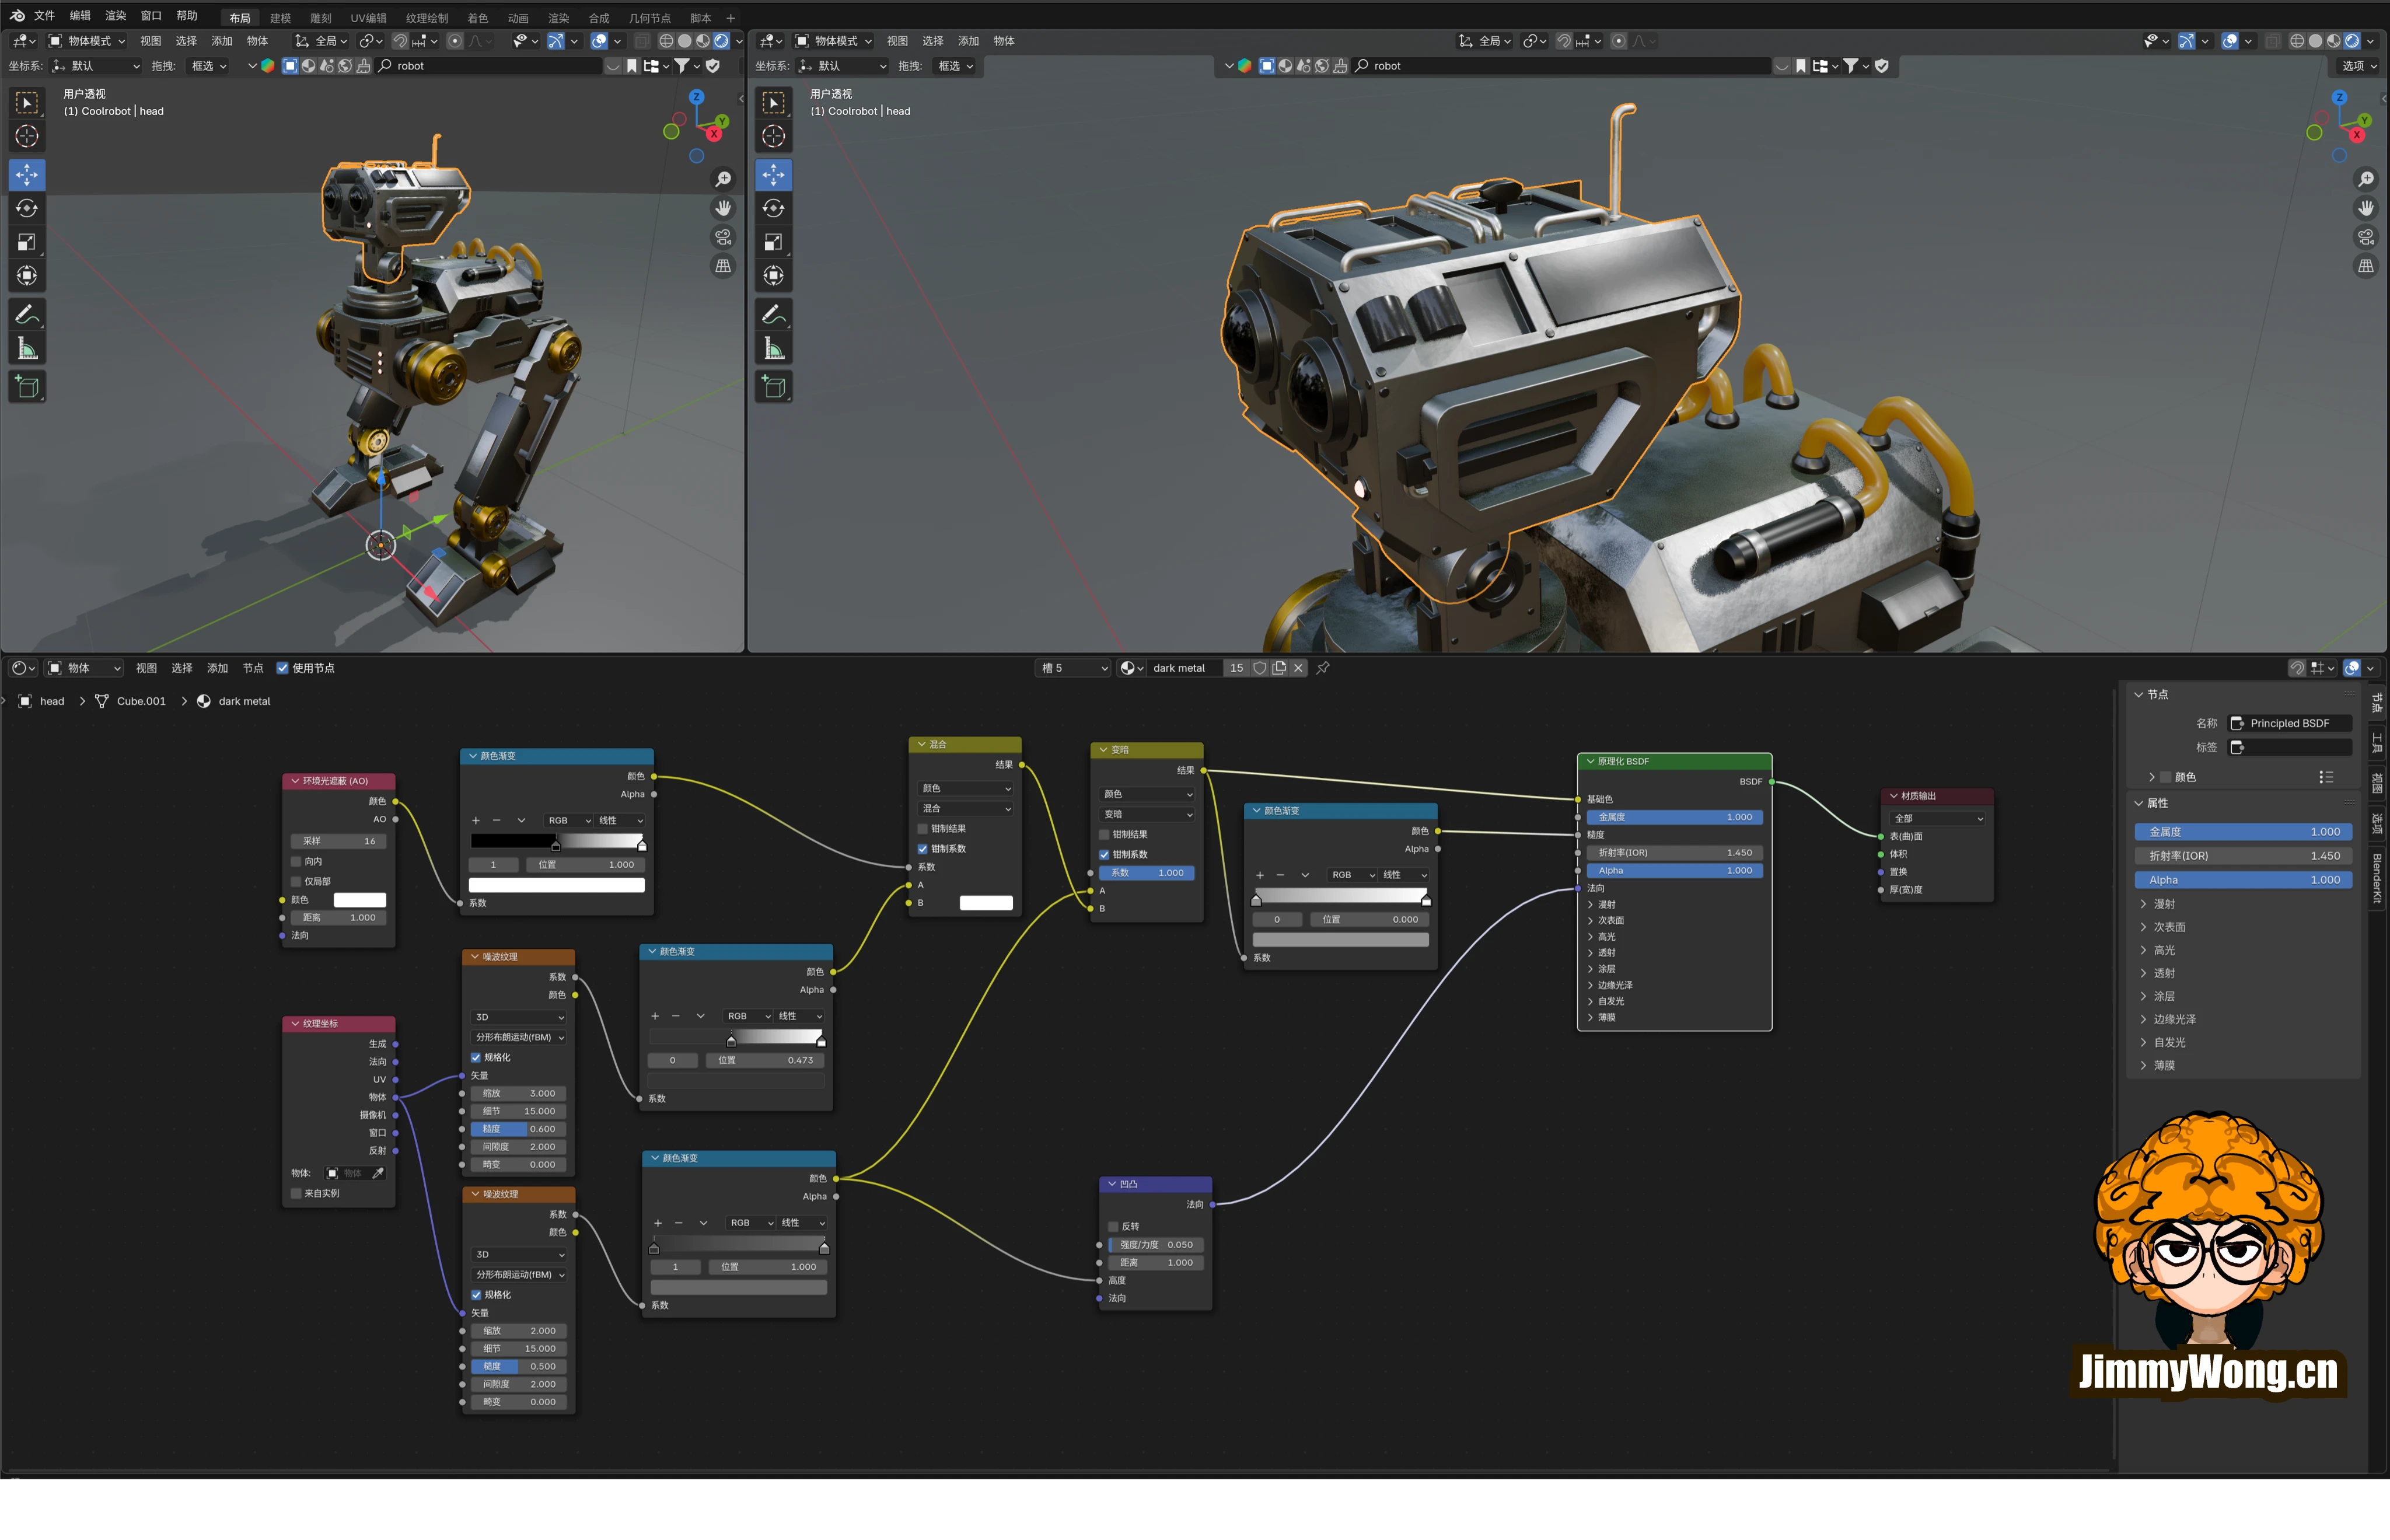Switch to the UV编辑 workspace tab

coord(368,18)
